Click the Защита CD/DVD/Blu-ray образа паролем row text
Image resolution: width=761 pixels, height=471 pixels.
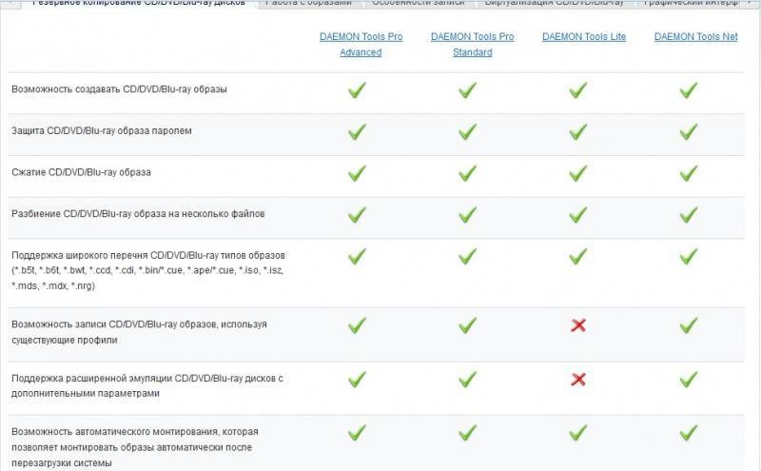pos(102,130)
